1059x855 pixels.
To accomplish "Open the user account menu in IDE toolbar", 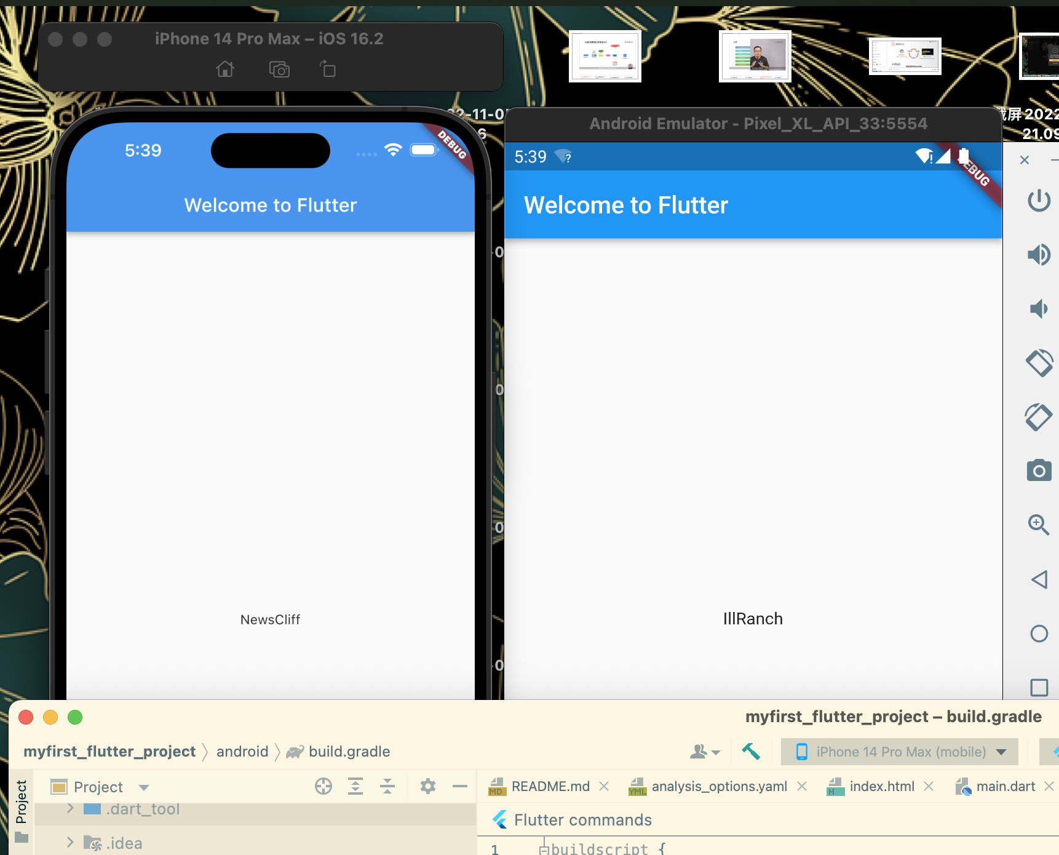I will click(x=705, y=752).
